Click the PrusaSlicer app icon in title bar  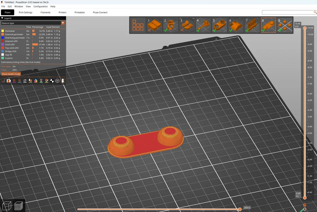2,2
